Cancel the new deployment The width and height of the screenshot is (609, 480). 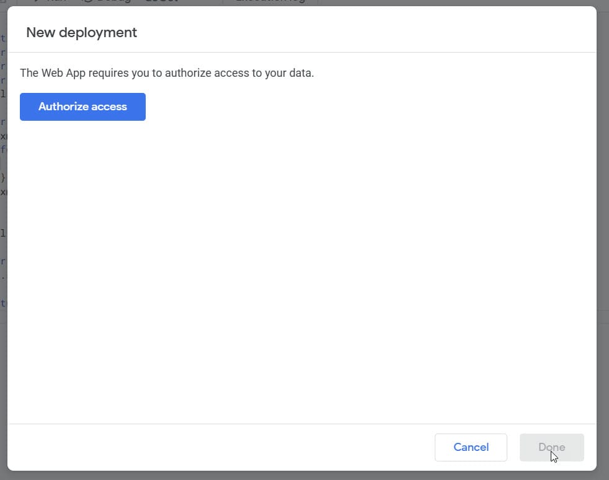tap(471, 447)
